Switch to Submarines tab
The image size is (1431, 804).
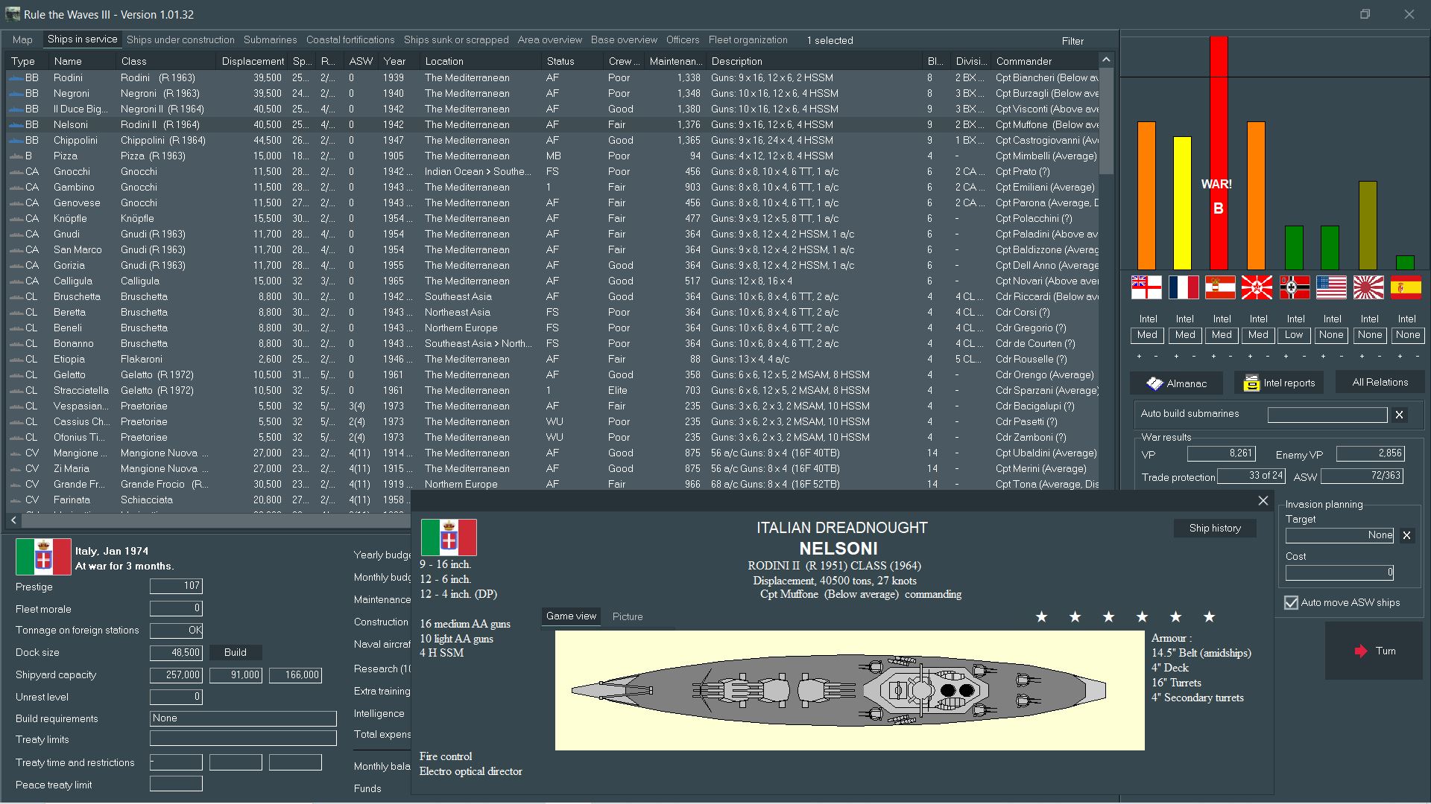pos(270,40)
